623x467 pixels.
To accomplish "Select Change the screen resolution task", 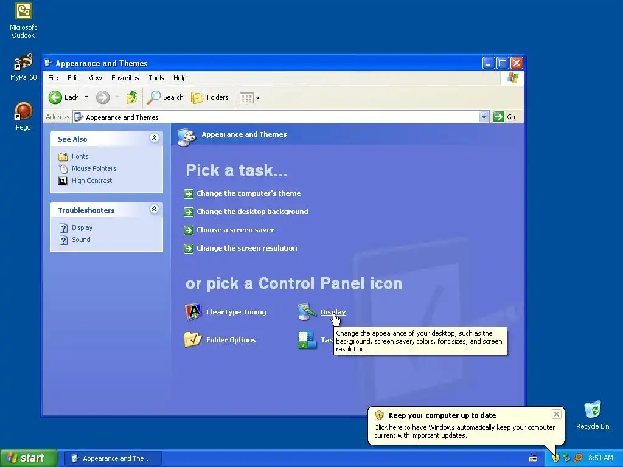I will coord(247,248).
